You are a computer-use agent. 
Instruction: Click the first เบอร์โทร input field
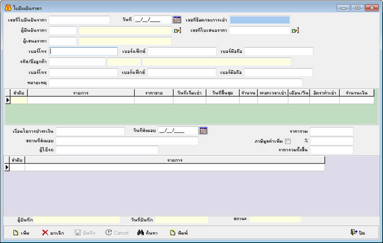tap(84, 52)
